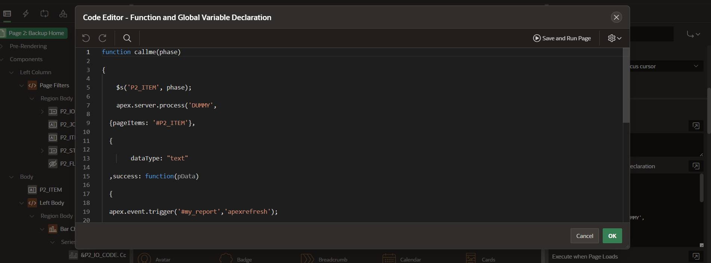Click the P2_IO select list icon
Viewport: 711px width, 263px height.
click(x=53, y=112)
